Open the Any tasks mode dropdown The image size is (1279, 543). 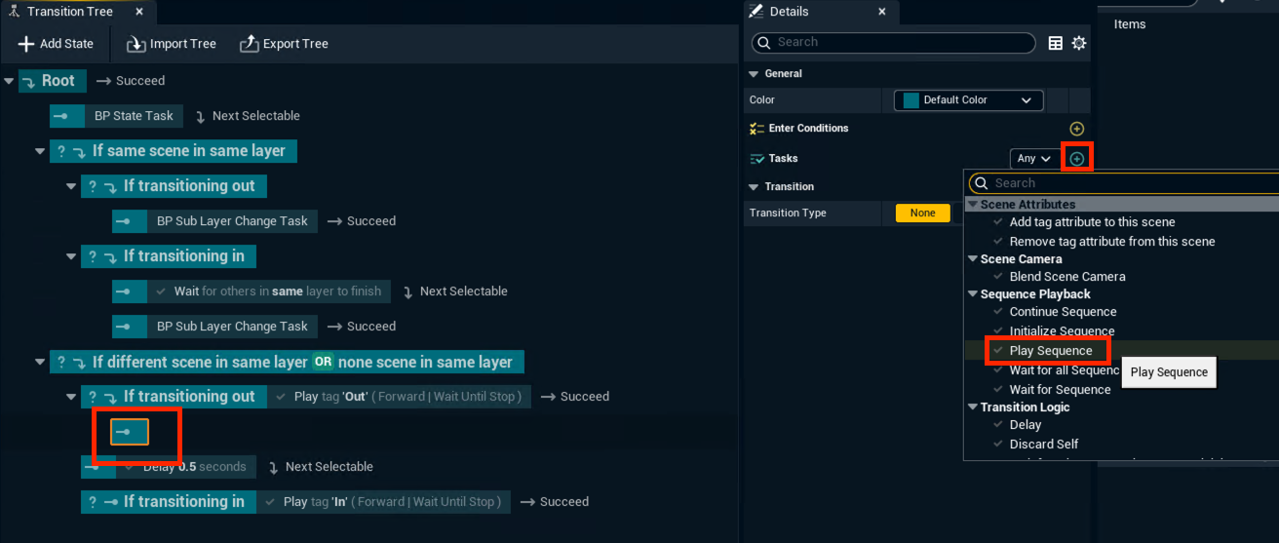pos(1032,158)
